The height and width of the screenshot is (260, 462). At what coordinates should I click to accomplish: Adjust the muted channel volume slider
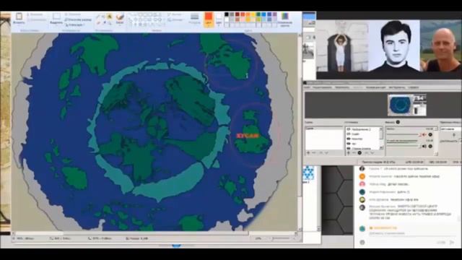coord(404,134)
